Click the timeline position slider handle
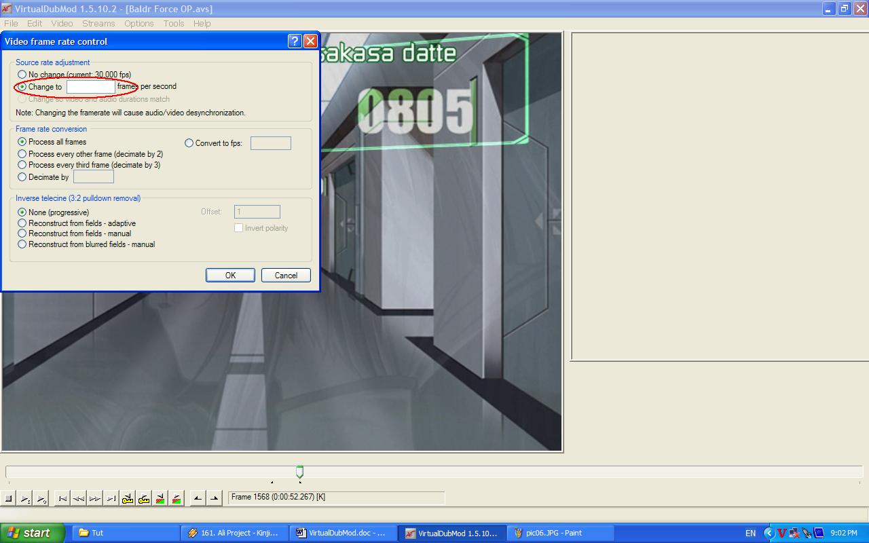The image size is (869, 543). pyautogui.click(x=299, y=472)
